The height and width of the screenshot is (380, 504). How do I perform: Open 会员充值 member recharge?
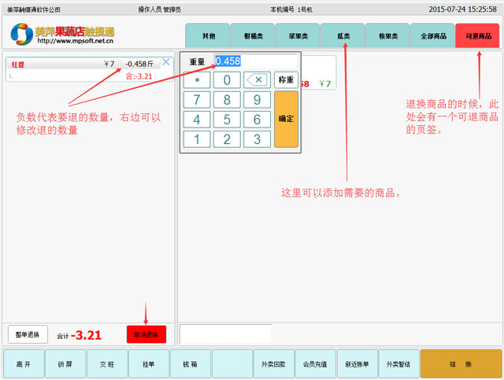point(314,364)
